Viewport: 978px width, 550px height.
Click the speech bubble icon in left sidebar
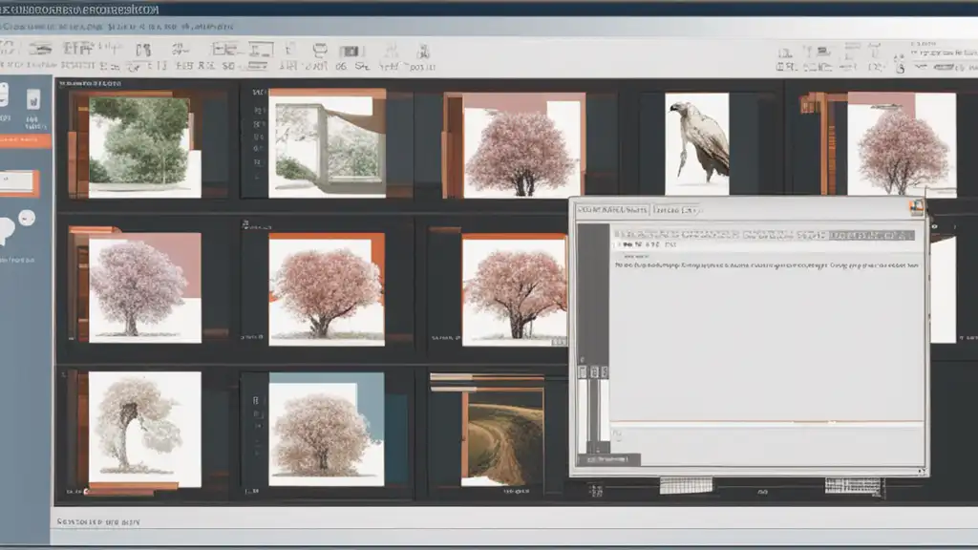tap(10, 225)
